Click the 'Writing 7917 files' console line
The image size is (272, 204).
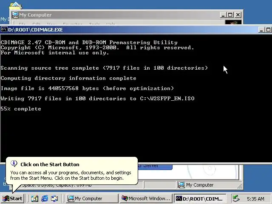coord(97,99)
